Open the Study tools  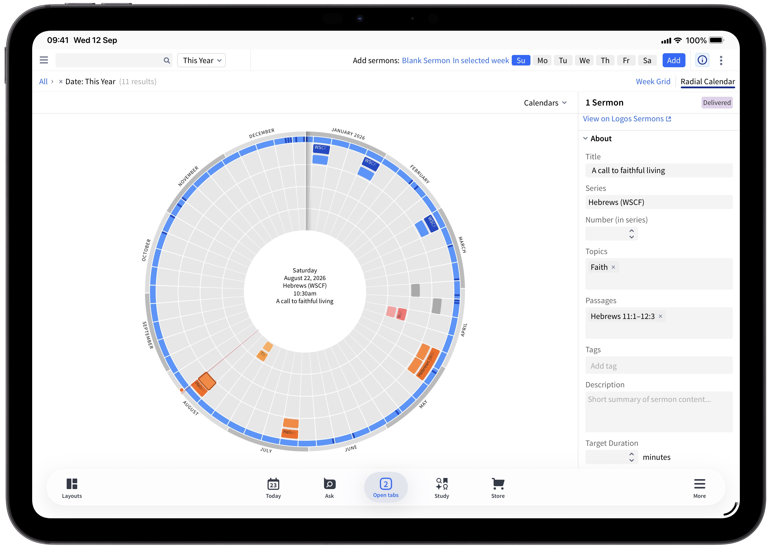pos(442,488)
